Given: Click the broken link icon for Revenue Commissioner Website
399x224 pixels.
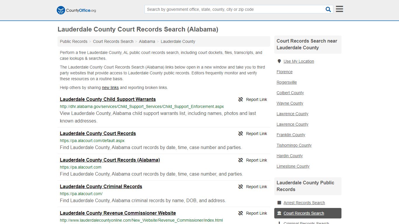Looking at the screenshot, I should pos(241,213).
